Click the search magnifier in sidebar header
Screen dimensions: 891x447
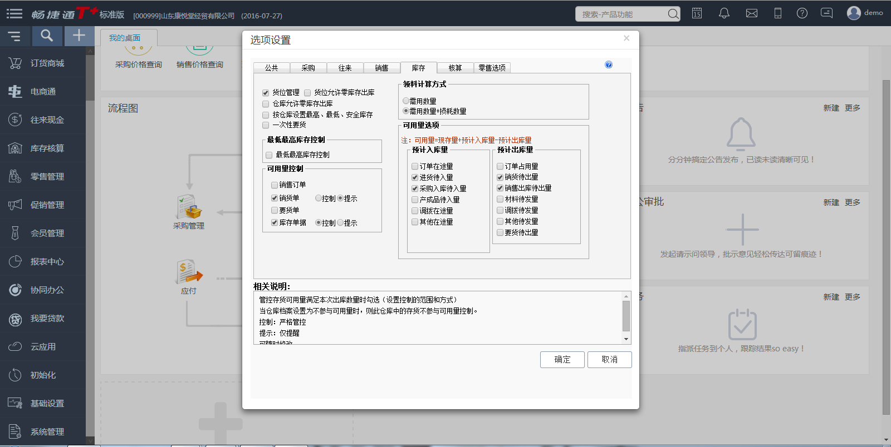pos(47,36)
